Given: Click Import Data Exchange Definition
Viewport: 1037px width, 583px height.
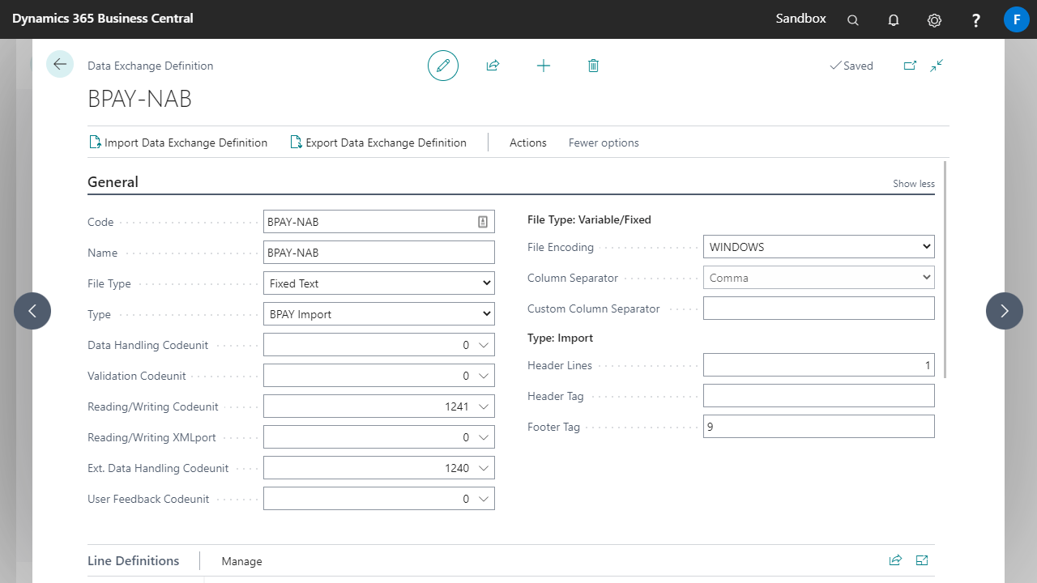Looking at the screenshot, I should 177,143.
